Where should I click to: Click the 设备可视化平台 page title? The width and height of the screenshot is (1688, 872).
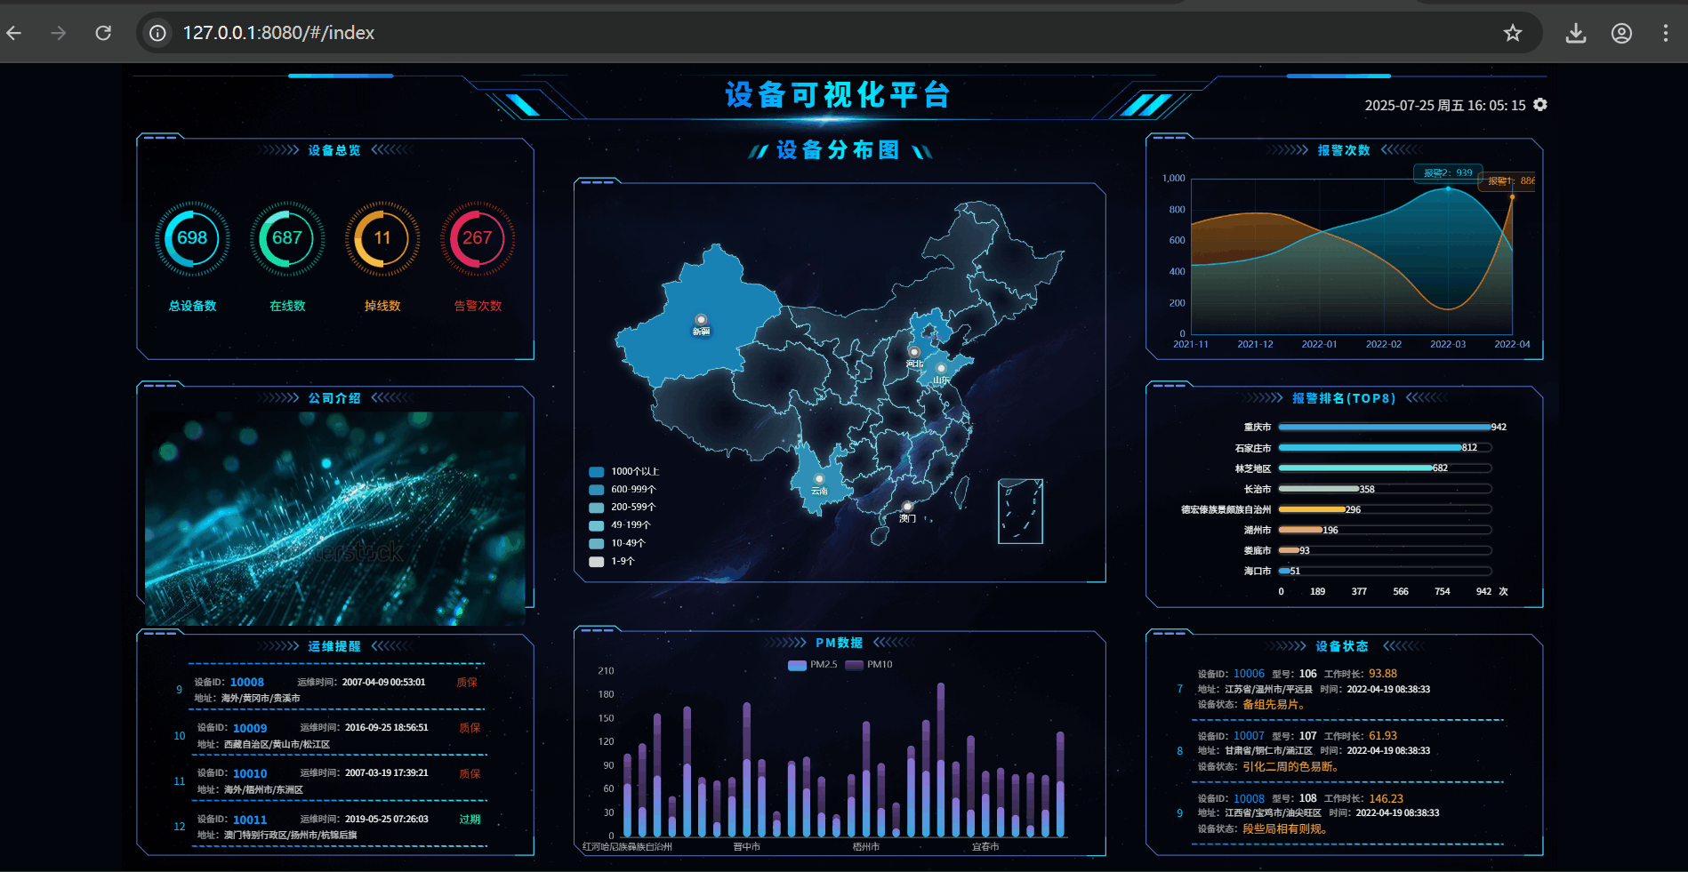[838, 94]
